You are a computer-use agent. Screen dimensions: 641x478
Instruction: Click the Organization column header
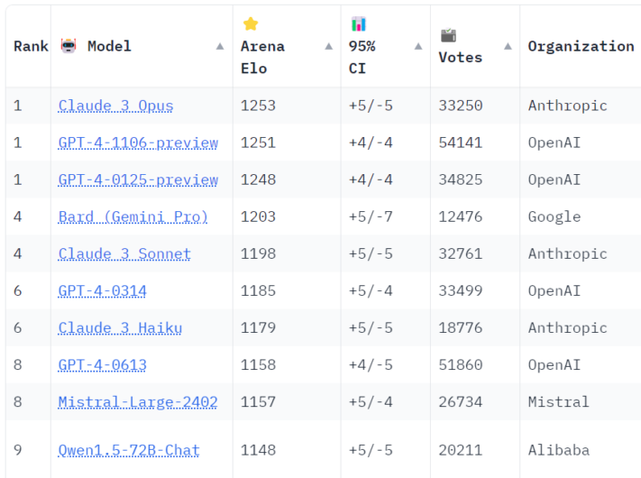tap(581, 46)
